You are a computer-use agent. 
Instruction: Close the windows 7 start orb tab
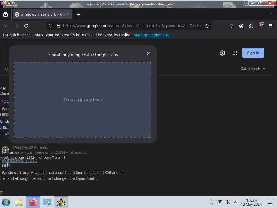tap(68, 14)
